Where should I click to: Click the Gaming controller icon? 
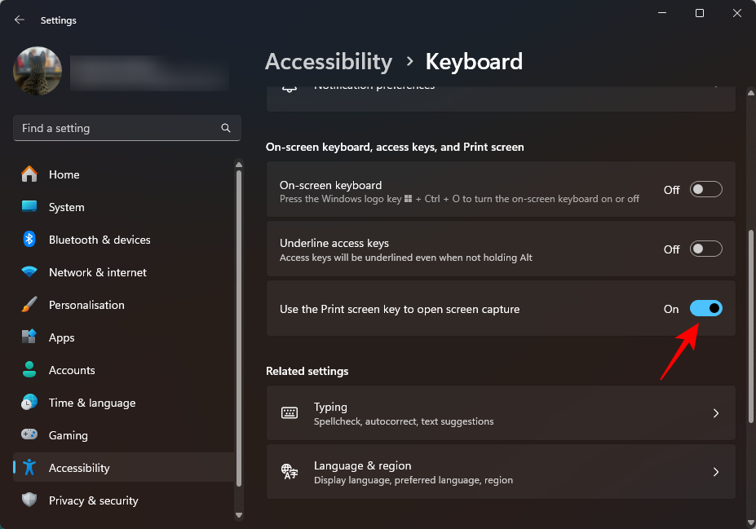click(x=29, y=435)
